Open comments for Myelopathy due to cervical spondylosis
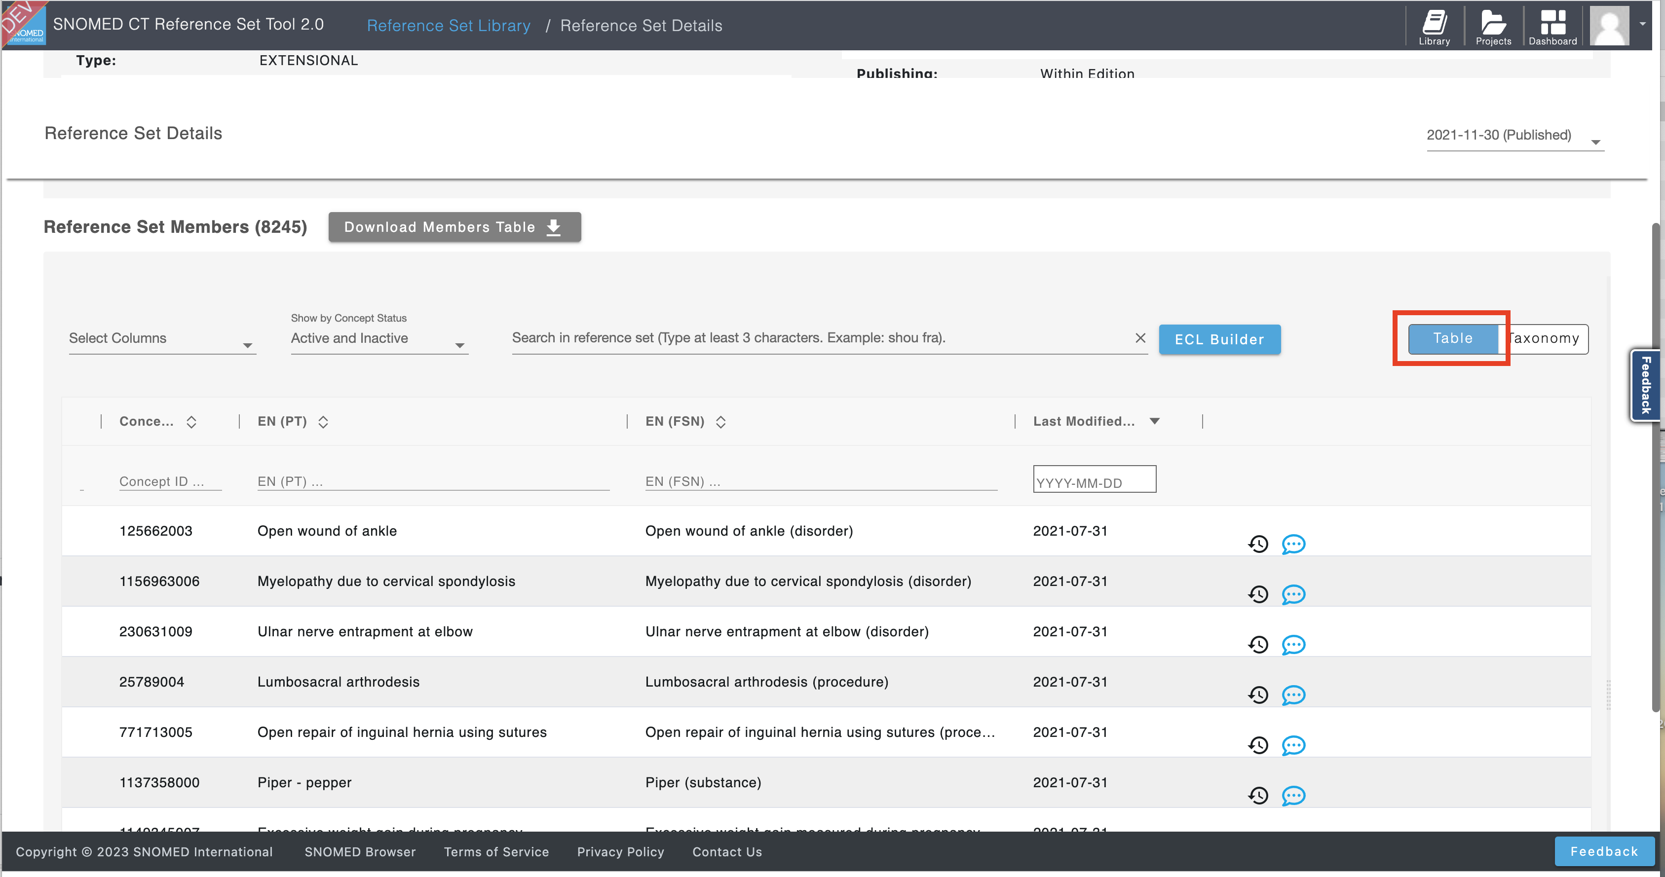The image size is (1665, 877). 1293,594
